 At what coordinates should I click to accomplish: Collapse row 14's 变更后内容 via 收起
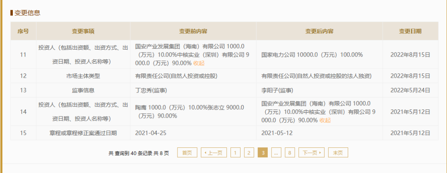325,121
